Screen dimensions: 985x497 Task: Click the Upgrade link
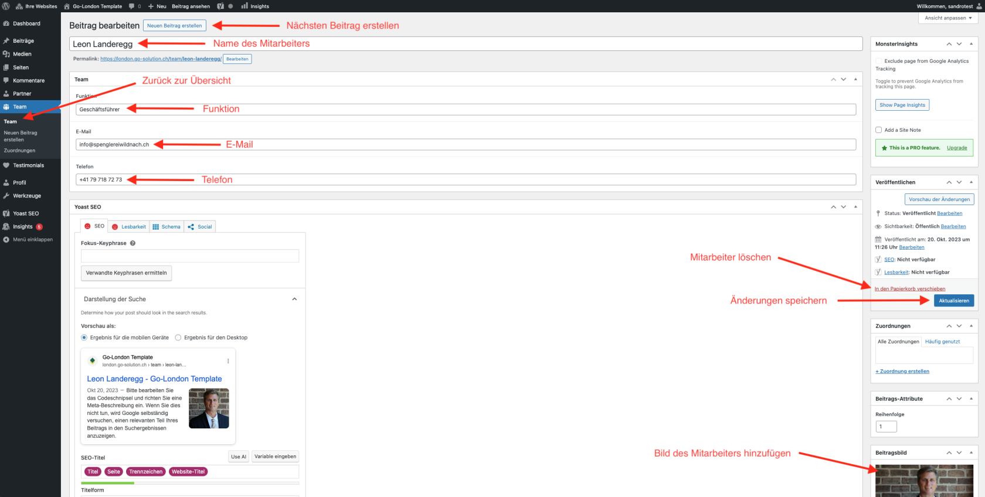(x=957, y=148)
